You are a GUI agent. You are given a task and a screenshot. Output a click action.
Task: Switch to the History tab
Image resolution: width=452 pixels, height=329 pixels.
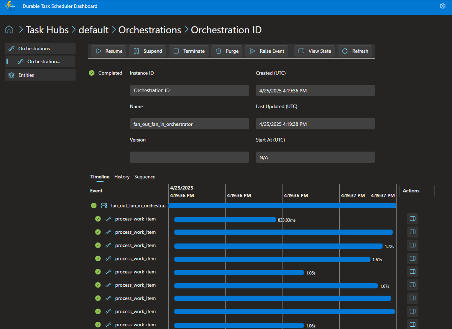122,177
